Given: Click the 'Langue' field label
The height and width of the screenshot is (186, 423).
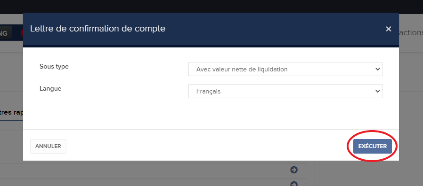Looking at the screenshot, I should click(50, 89).
